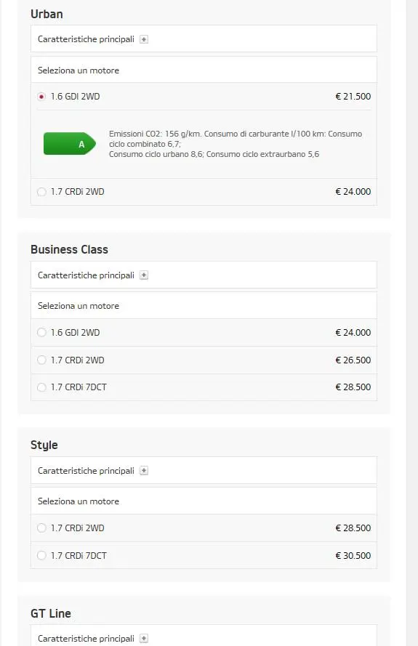Expand Style Caratteristiche principali plus icon
Image resolution: width=418 pixels, height=646 pixels.
tap(144, 470)
